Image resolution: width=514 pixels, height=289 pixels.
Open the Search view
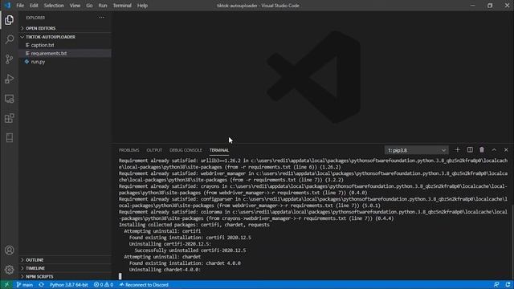tap(9, 39)
